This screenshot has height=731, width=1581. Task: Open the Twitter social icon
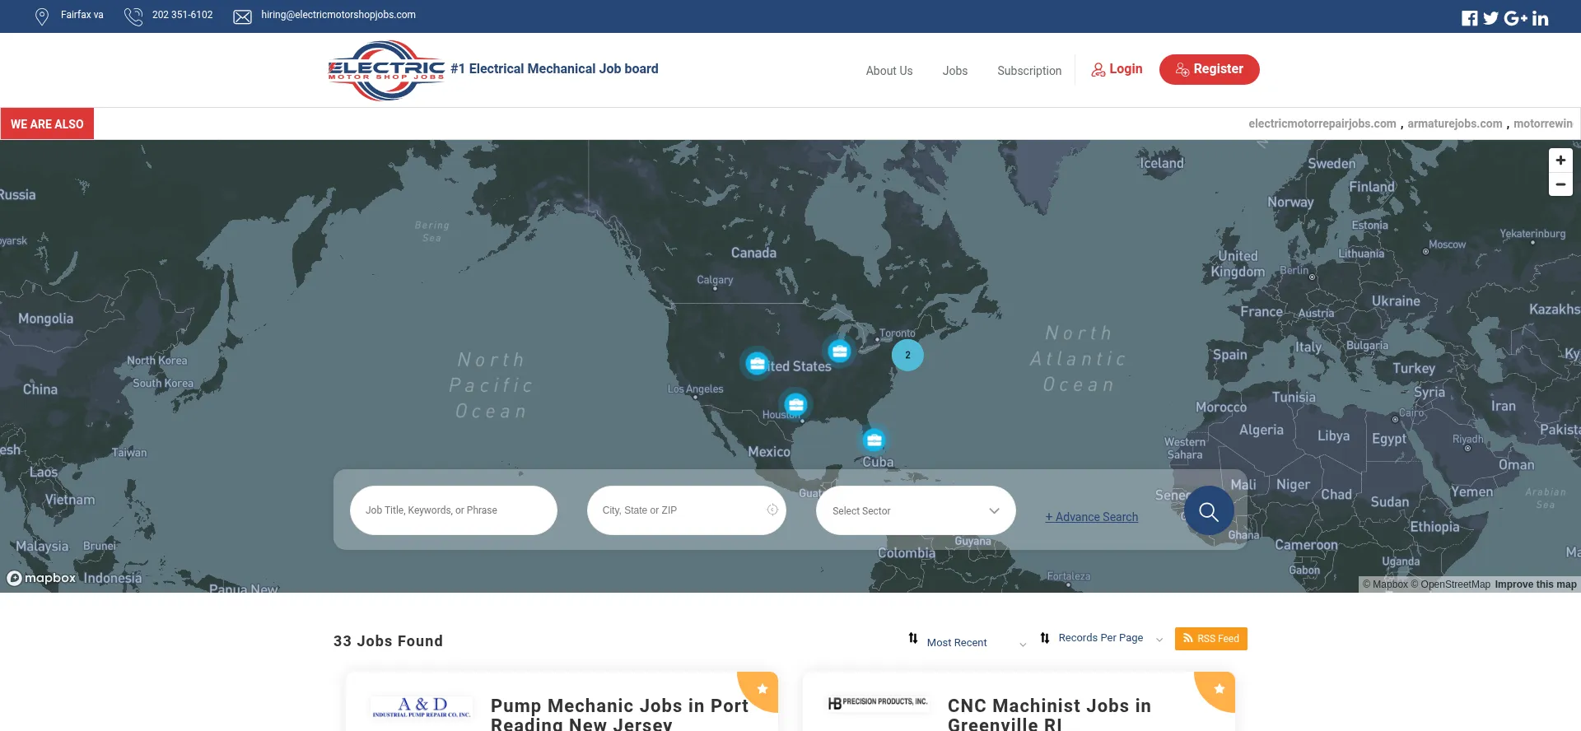click(1490, 18)
